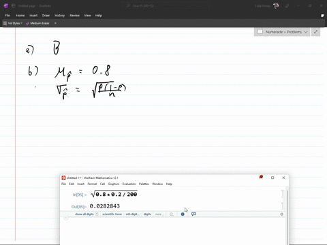Switch to the View tab in OneNote
The image size is (327, 245).
tap(87, 16)
